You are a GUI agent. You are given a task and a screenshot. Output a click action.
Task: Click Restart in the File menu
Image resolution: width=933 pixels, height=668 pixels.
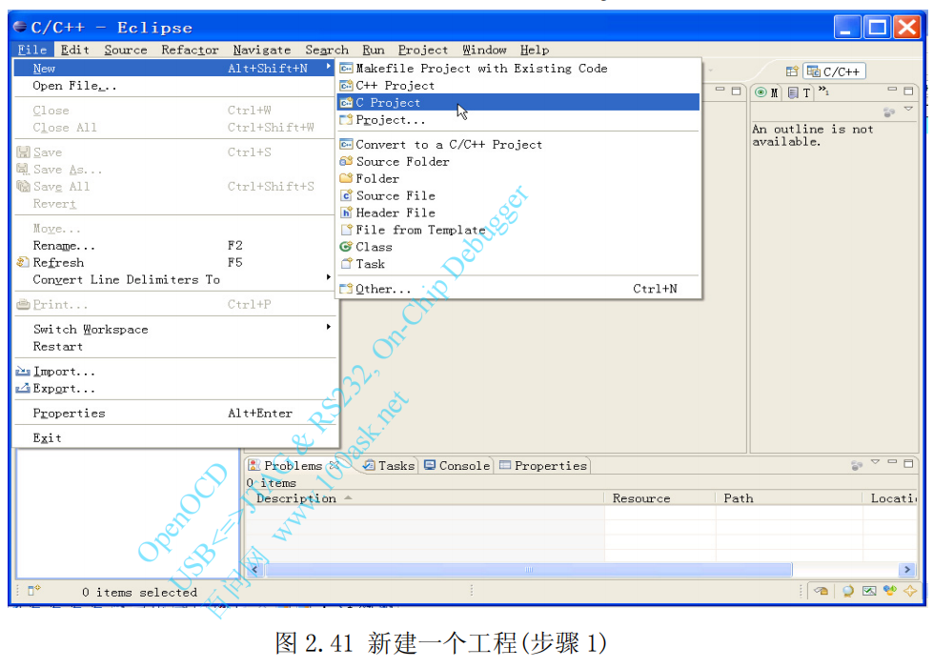tap(175, 346)
